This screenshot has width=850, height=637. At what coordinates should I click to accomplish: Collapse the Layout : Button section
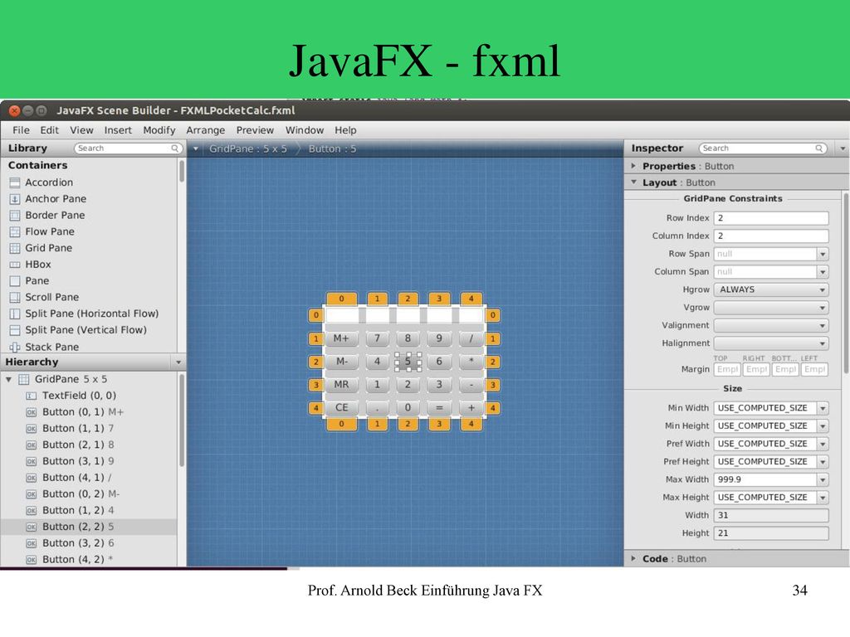(x=633, y=182)
